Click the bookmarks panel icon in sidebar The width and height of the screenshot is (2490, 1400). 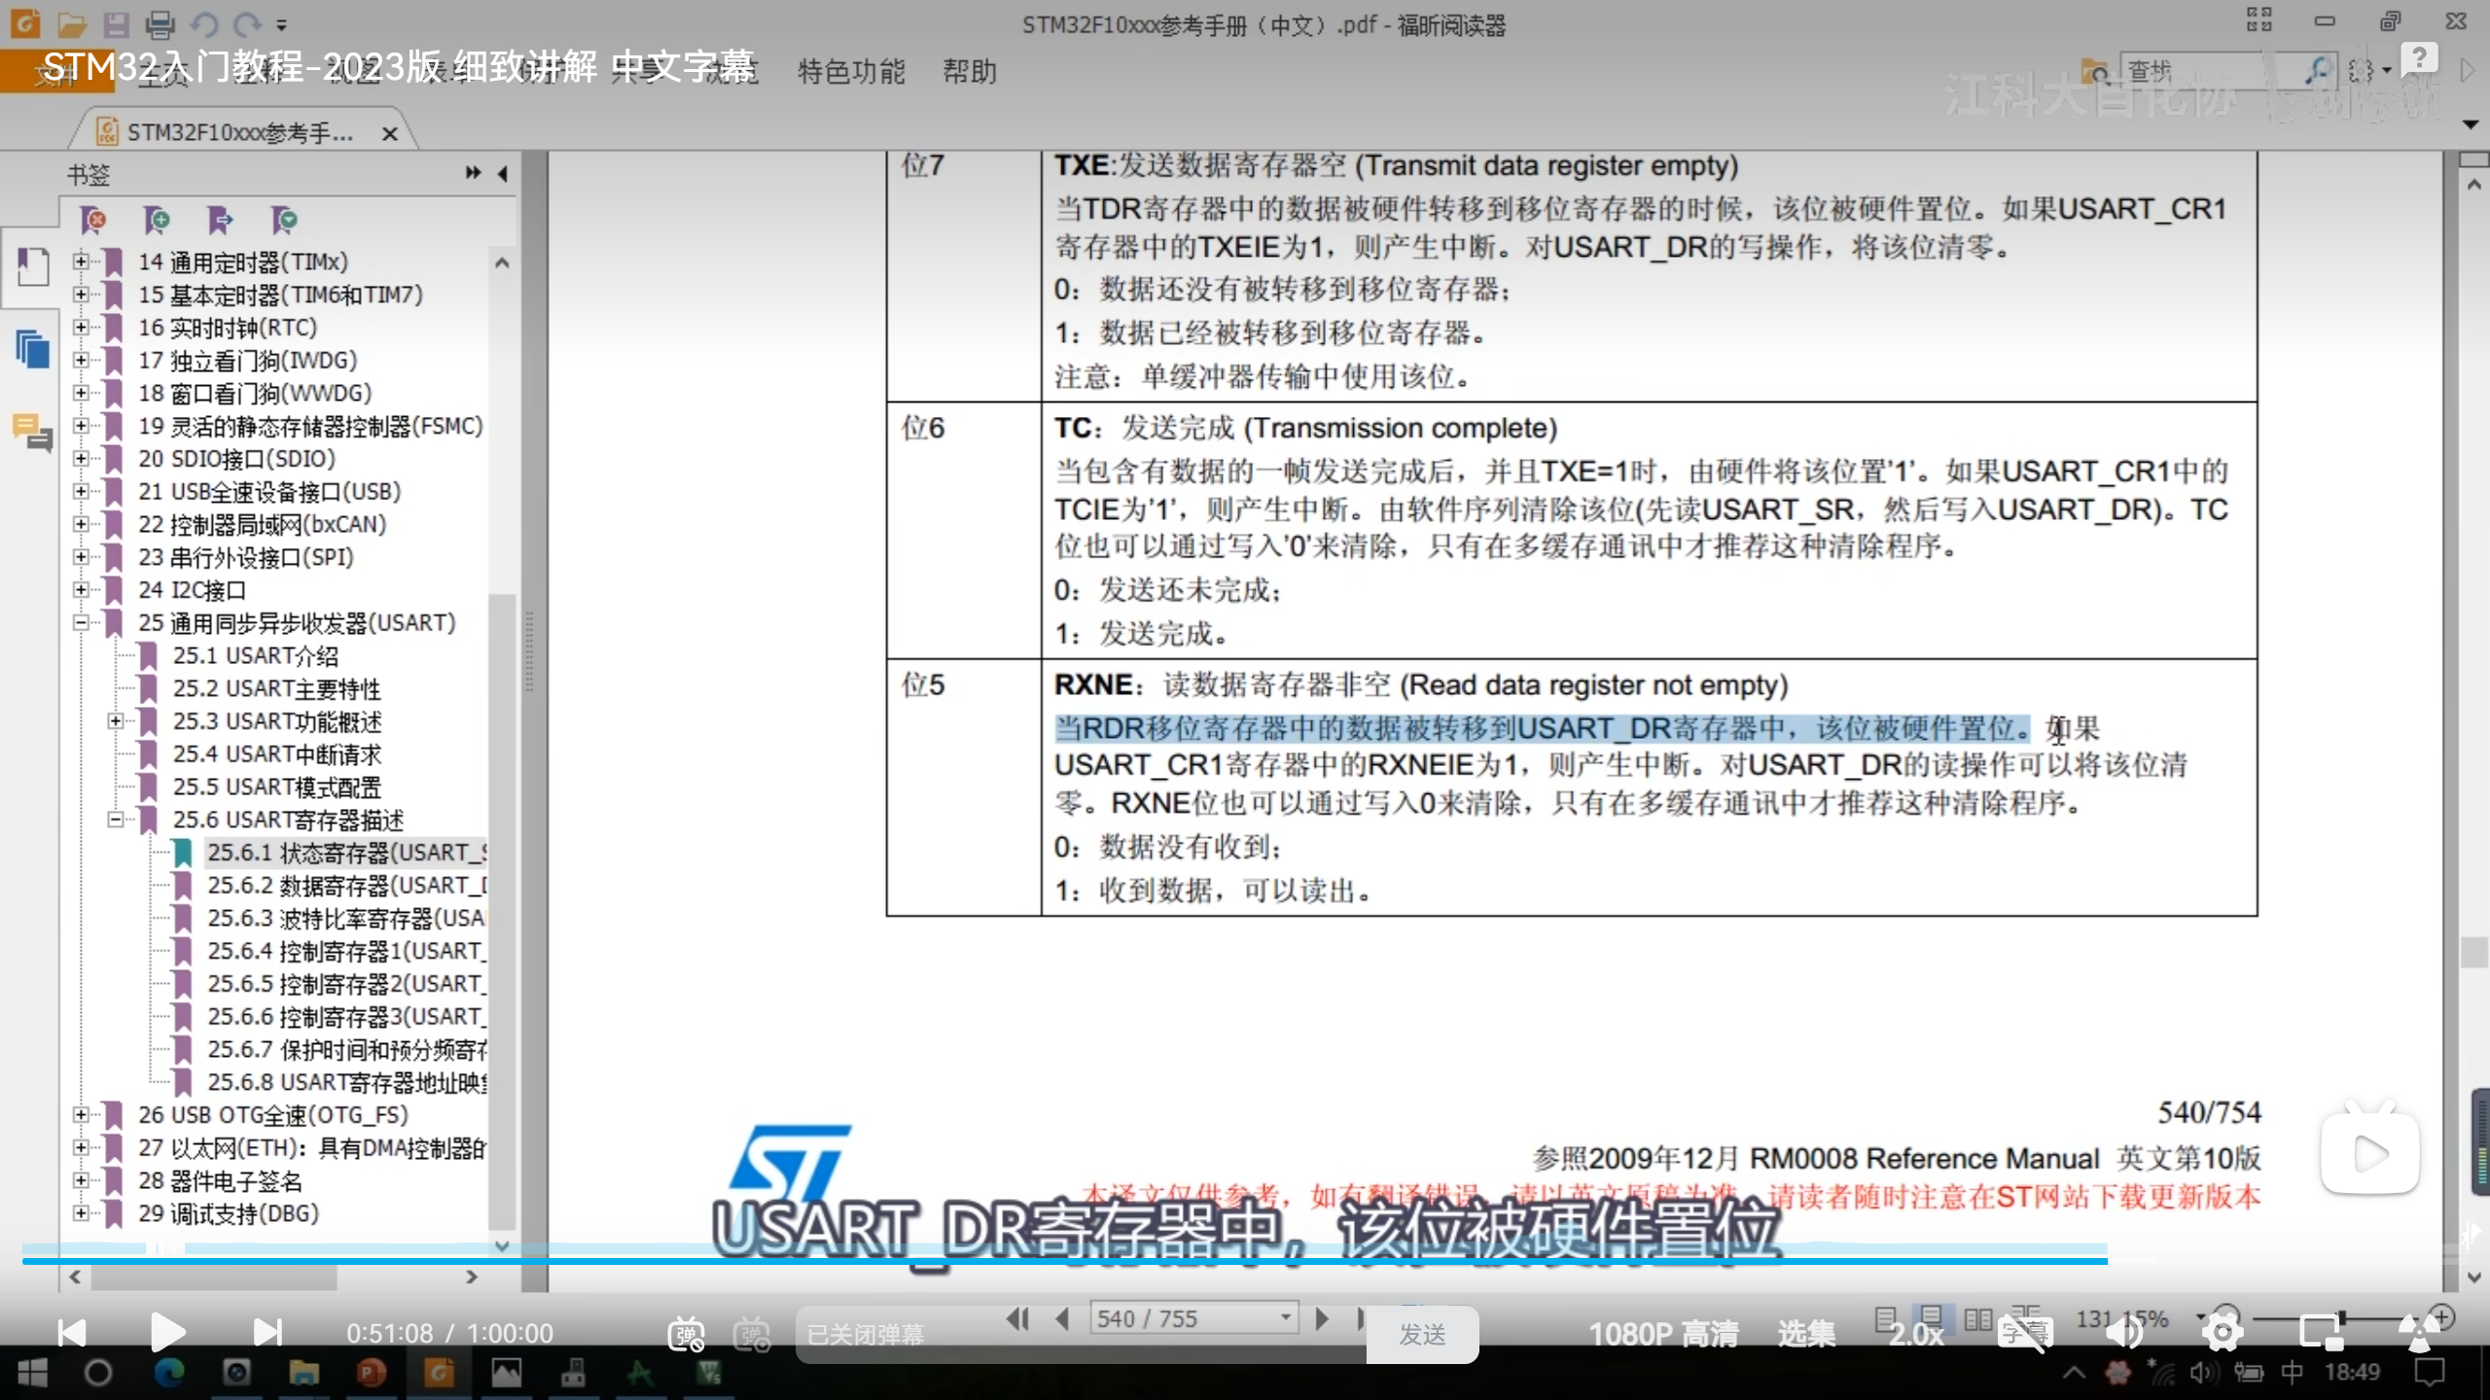32,266
